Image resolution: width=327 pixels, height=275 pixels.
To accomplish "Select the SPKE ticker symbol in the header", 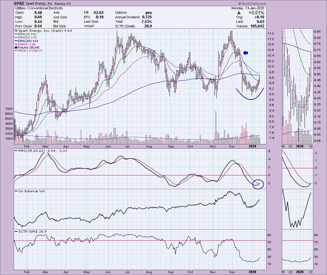I will (x=19, y=3).
